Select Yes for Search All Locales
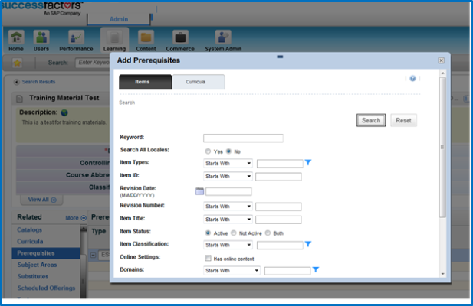Image resolution: width=473 pixels, height=306 pixels. (x=208, y=151)
